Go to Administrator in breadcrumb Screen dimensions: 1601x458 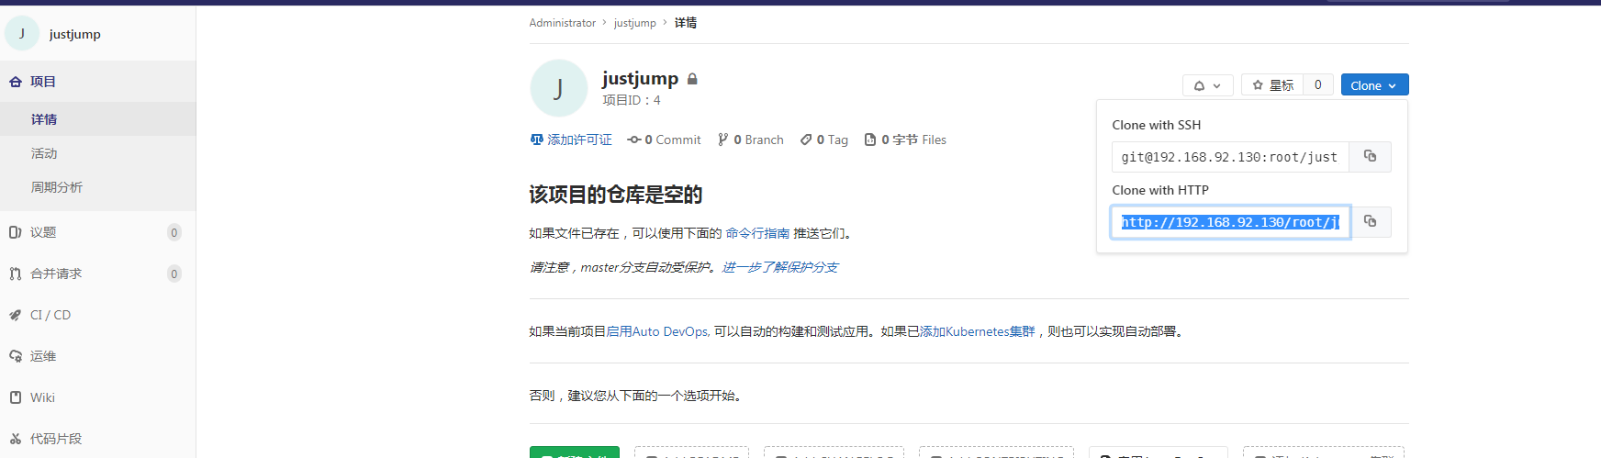562,23
